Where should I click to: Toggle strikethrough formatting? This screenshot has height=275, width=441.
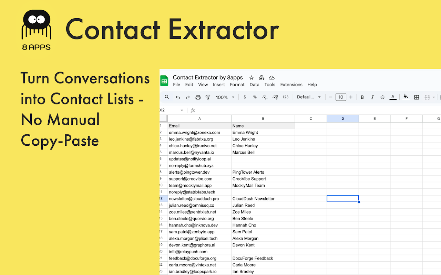(382, 97)
